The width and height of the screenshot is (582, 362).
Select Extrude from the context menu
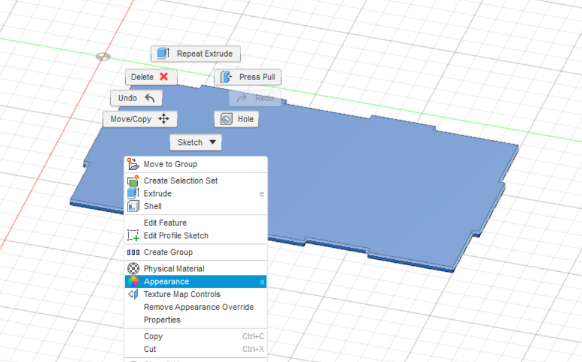196,194
